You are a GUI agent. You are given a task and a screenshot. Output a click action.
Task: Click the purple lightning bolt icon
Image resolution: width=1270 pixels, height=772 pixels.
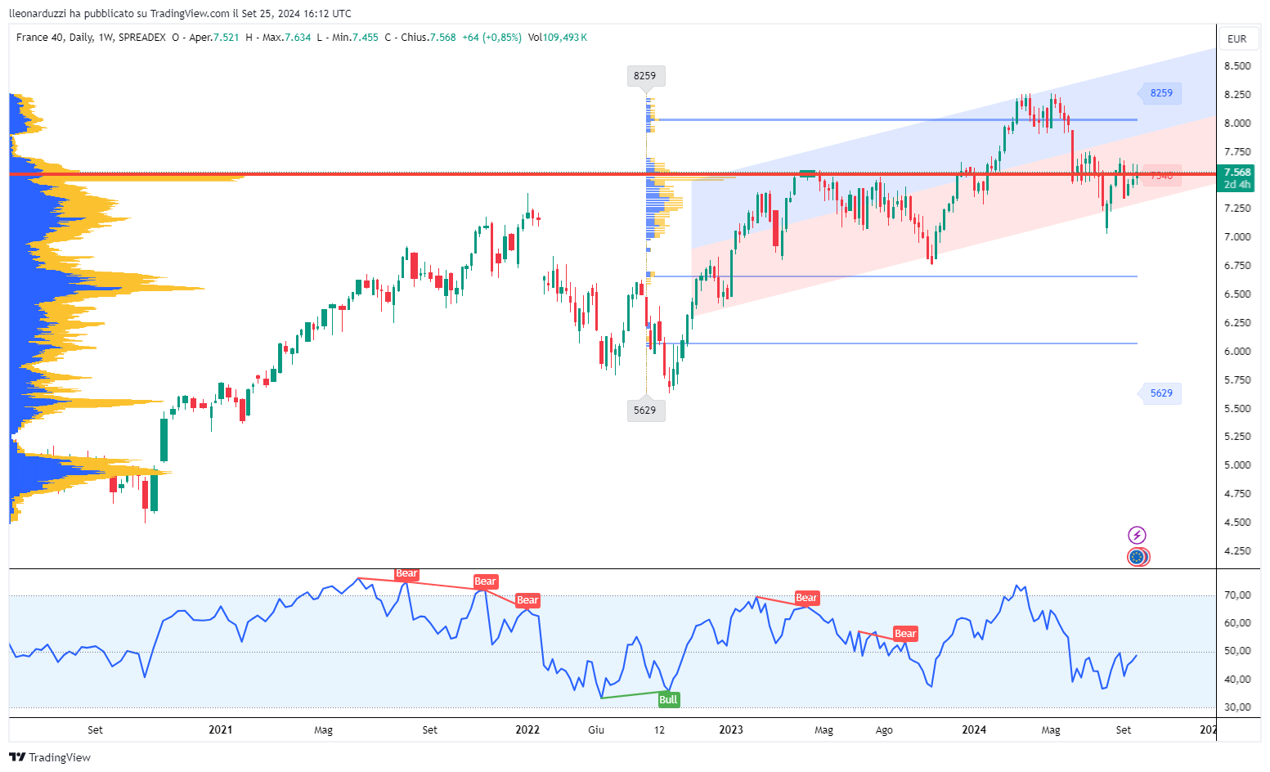point(1137,536)
